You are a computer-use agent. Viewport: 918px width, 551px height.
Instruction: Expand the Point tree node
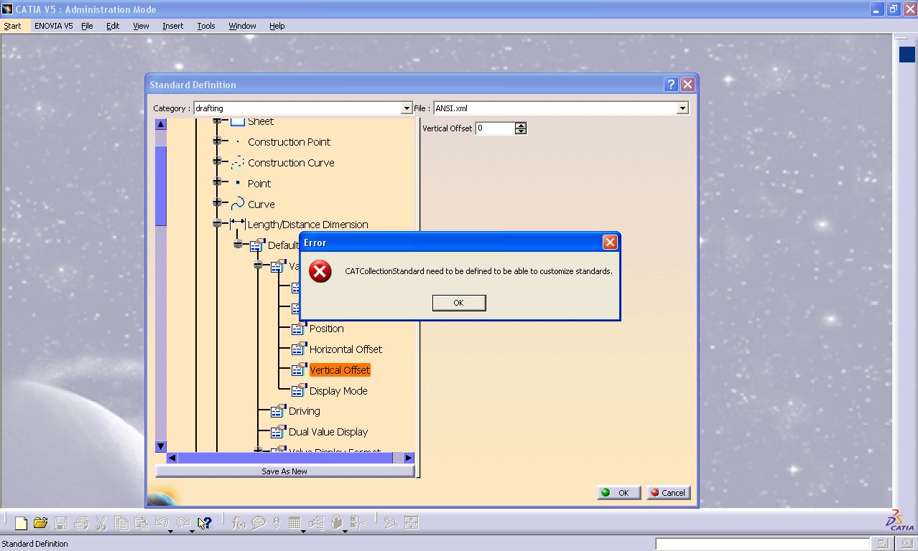tap(217, 183)
